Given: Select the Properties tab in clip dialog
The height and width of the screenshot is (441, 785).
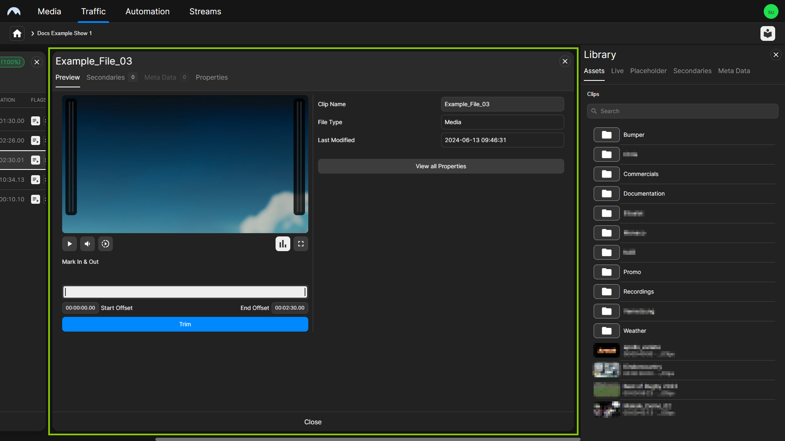Looking at the screenshot, I should click(211, 77).
